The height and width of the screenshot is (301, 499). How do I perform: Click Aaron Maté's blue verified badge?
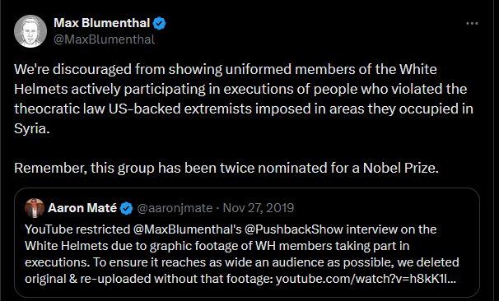(x=126, y=208)
